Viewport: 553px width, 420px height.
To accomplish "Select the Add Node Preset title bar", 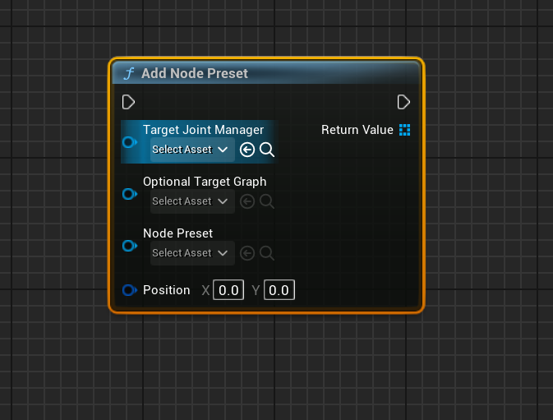I will click(271, 73).
